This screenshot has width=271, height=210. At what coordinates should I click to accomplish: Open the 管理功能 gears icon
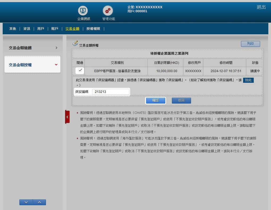[108, 11]
